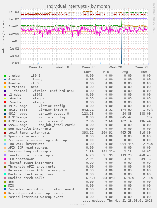Click the RRDTOOL / TOBI OETIKER watermark
Image resolution: width=157 pixels, height=208 pixels.
[154, 17]
